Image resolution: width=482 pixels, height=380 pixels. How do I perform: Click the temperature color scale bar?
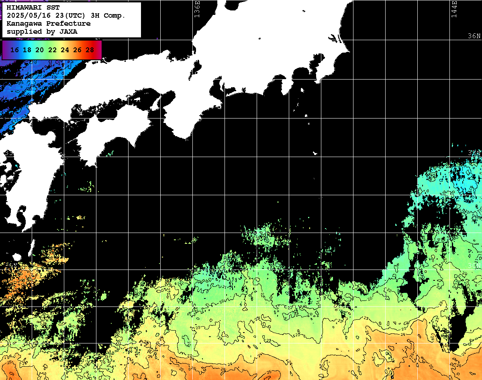pos(52,50)
